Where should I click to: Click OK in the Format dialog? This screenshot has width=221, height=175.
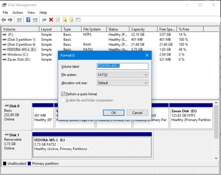coord(113,113)
